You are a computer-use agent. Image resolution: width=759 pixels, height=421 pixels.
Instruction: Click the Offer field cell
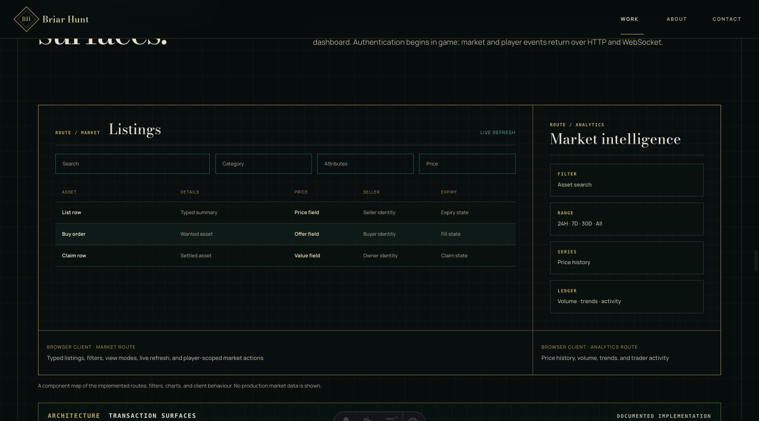pos(307,234)
